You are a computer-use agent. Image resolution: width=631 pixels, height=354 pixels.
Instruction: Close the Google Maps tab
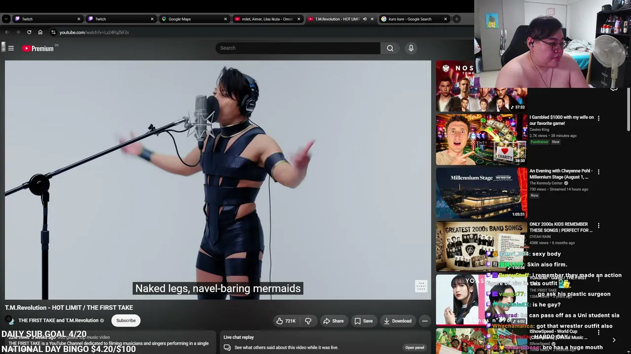(225, 19)
